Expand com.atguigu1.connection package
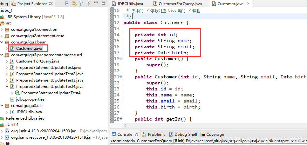 point(2,30)
